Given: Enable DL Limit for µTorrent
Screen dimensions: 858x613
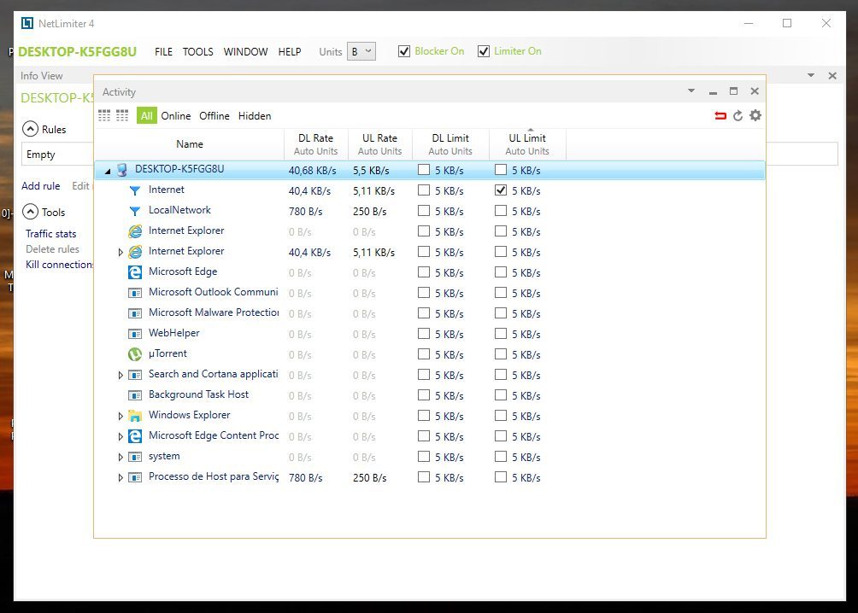Looking at the screenshot, I should pos(424,353).
